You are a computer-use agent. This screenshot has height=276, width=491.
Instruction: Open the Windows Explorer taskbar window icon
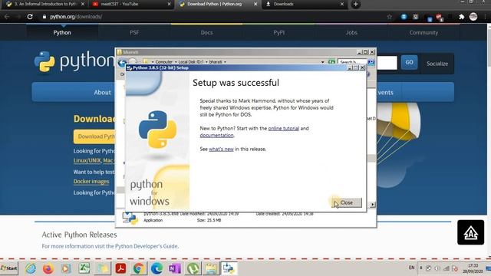(x=211, y=268)
